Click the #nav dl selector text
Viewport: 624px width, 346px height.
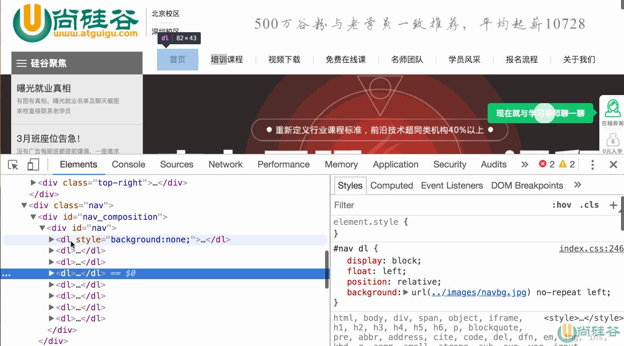[352, 248]
